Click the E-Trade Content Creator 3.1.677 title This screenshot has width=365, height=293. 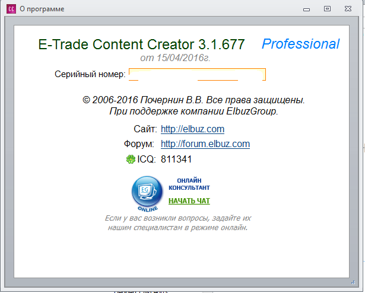coord(141,44)
